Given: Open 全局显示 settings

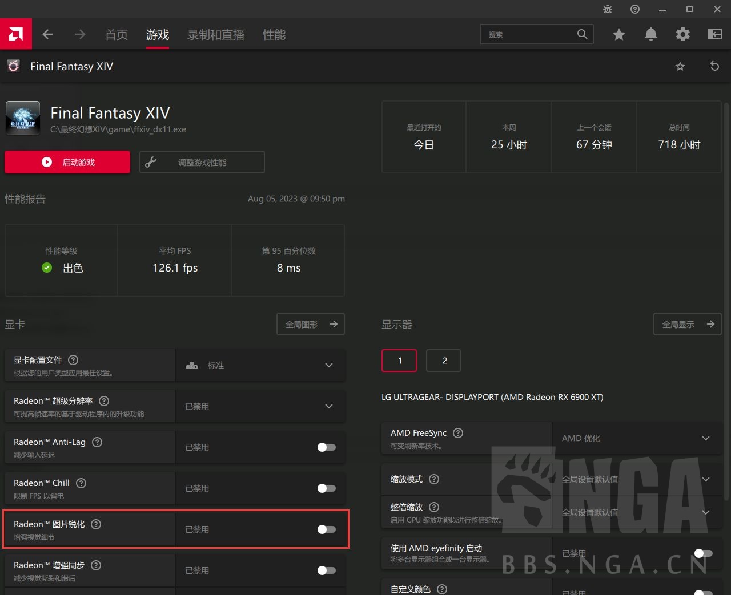Looking at the screenshot, I should (x=688, y=324).
